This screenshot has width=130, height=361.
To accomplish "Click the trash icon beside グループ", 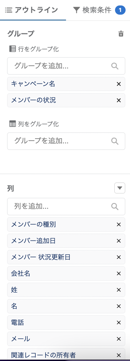I will coord(121,34).
